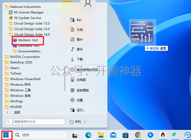Open the Mail app on the taskbar
Screen dimensions: 191x140
tap(113, 135)
